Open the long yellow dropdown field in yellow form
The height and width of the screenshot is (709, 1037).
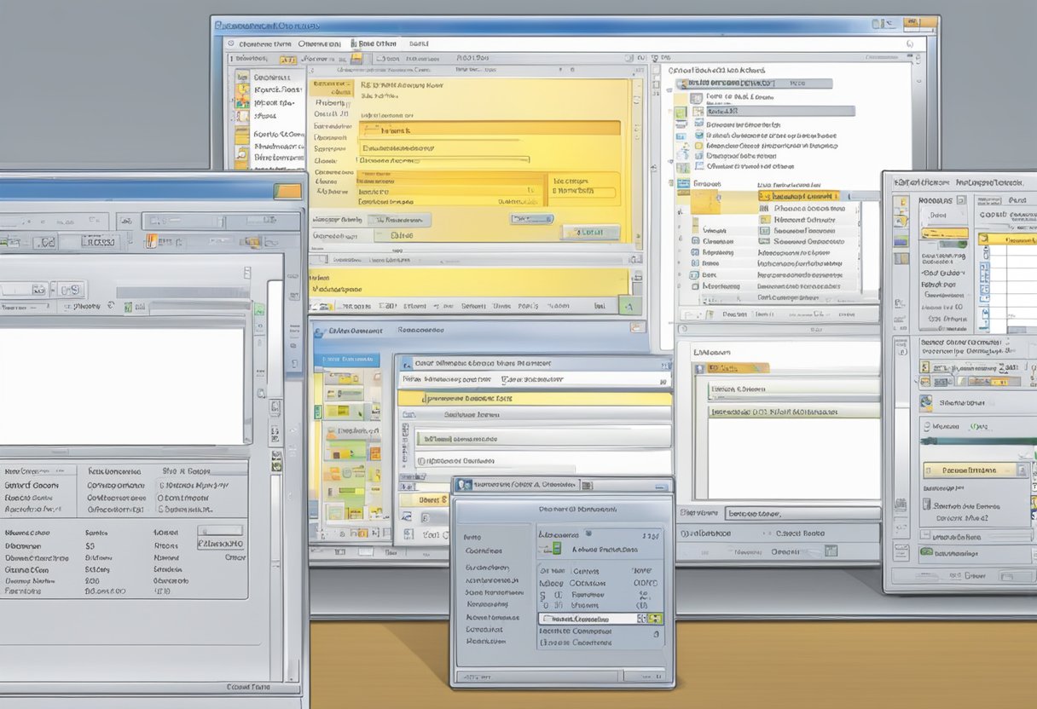(489, 129)
